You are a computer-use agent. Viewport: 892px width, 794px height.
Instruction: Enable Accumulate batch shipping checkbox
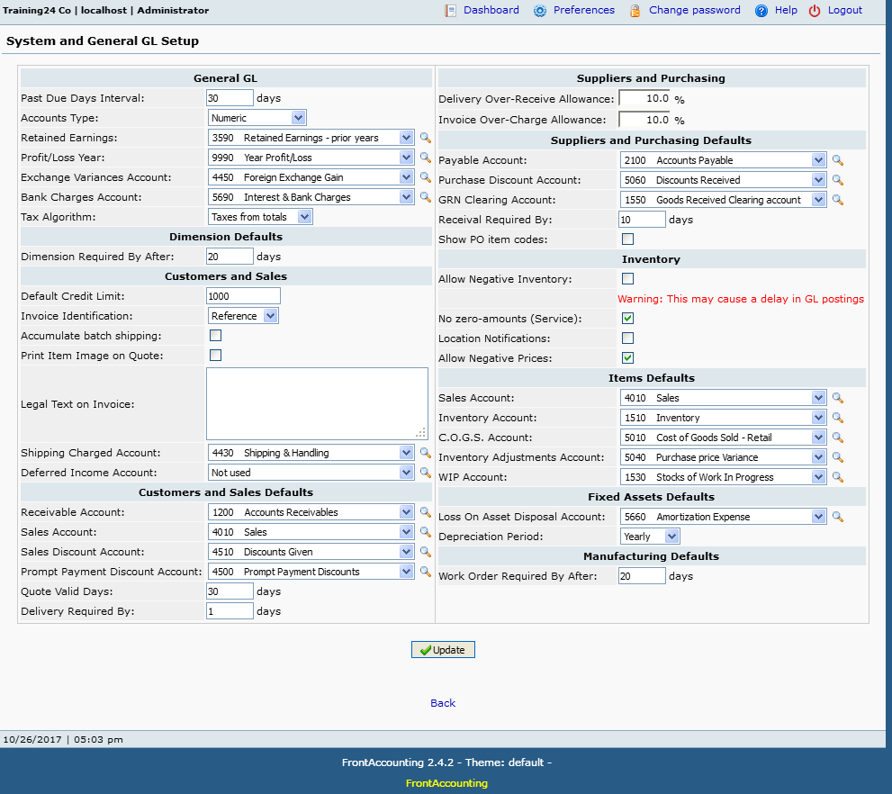pos(216,336)
